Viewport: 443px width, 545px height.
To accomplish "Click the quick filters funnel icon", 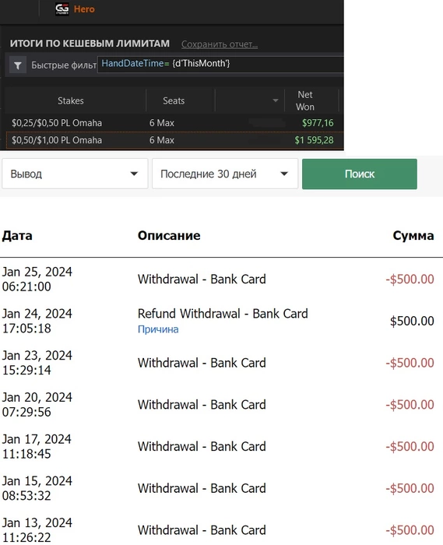I will coord(18,65).
